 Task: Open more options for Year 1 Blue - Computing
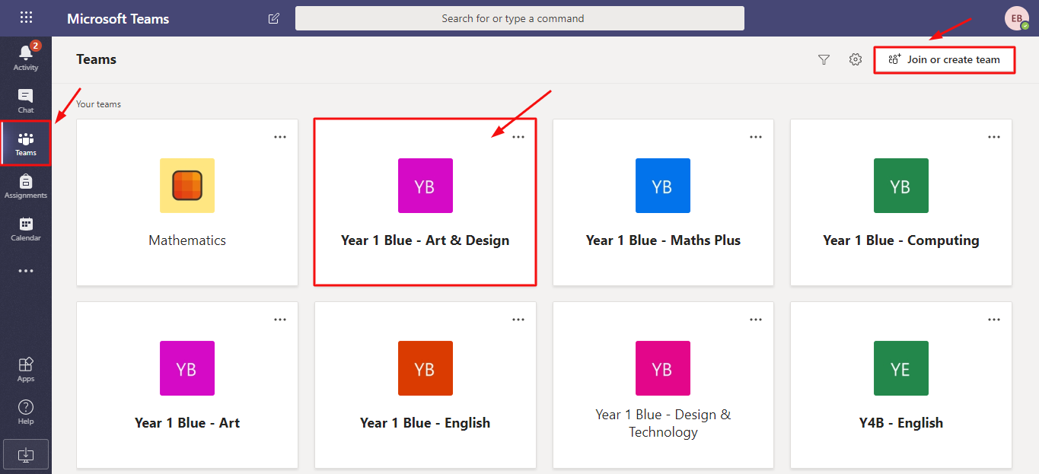click(x=994, y=137)
